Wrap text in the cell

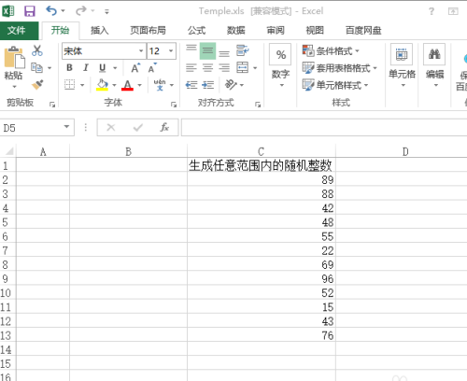tap(242, 50)
